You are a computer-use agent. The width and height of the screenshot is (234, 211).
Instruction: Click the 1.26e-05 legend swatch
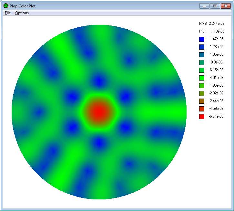point(202,47)
